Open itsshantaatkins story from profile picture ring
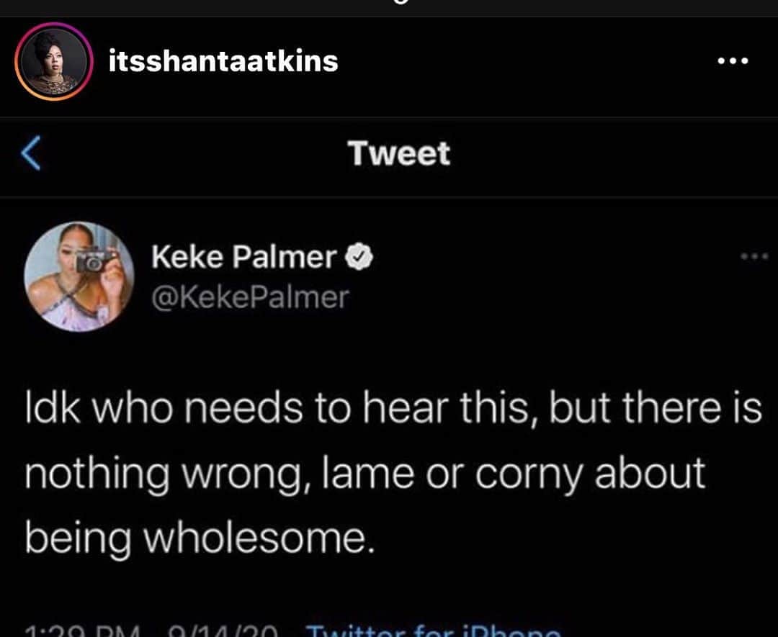 click(54, 61)
